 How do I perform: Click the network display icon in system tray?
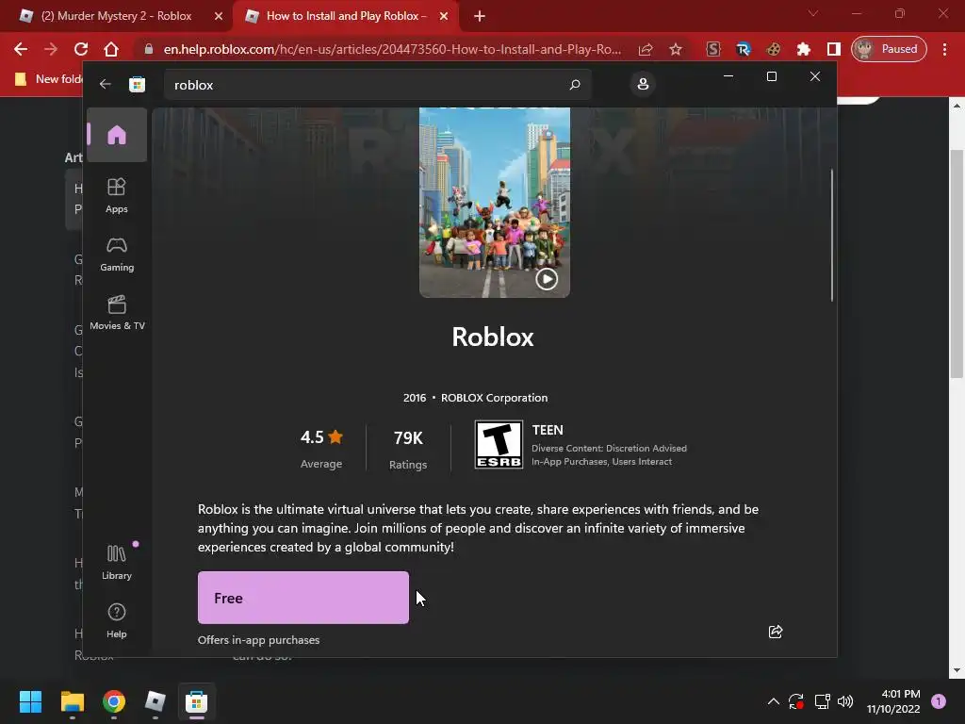[822, 701]
